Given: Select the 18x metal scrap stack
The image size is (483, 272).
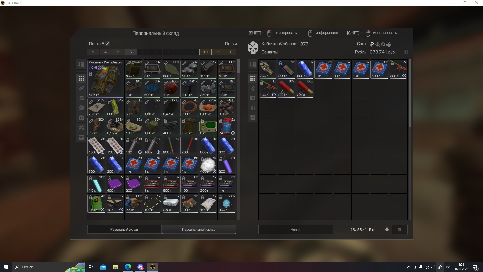Looking at the screenshot, I should pyautogui.click(x=208, y=88).
